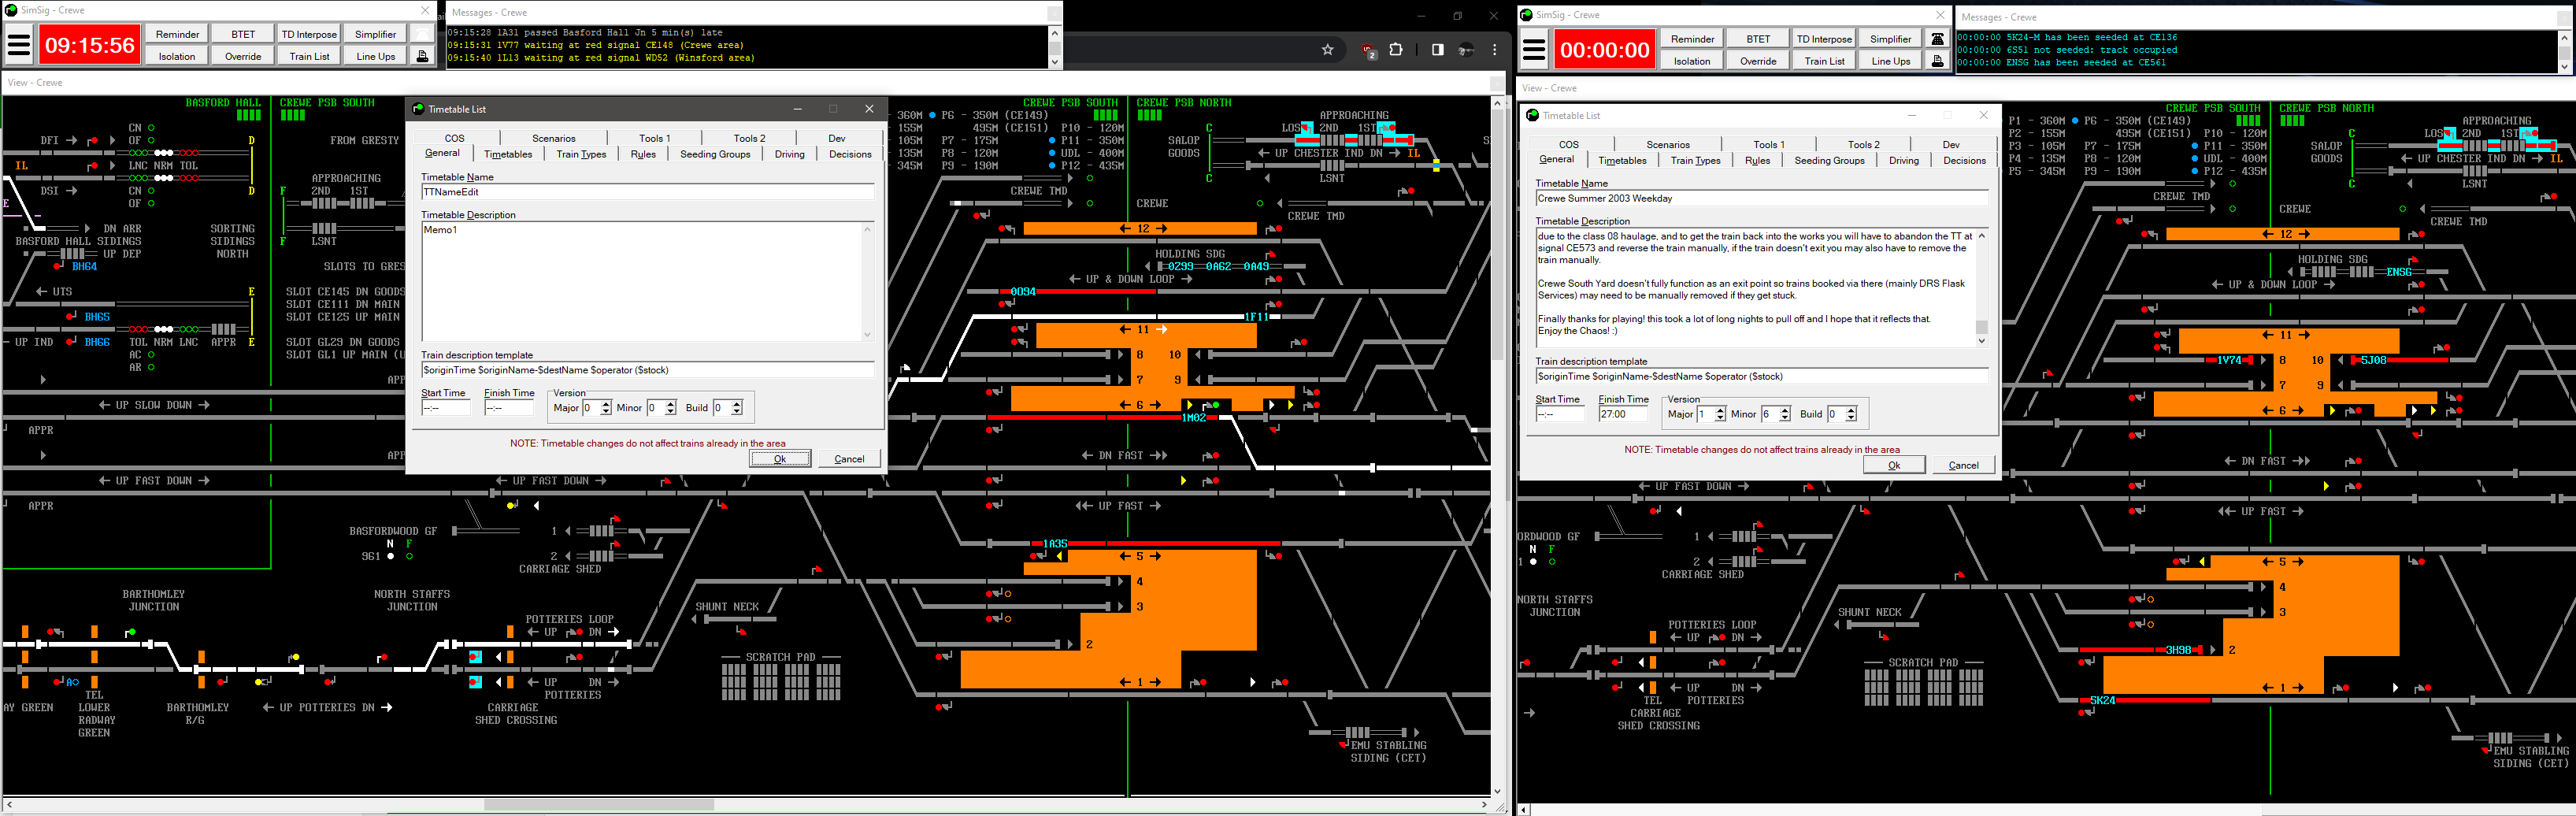Screen dimensions: 2576x816
Task: Open Train Types tab in left Timetable List
Action: pyautogui.click(x=581, y=154)
